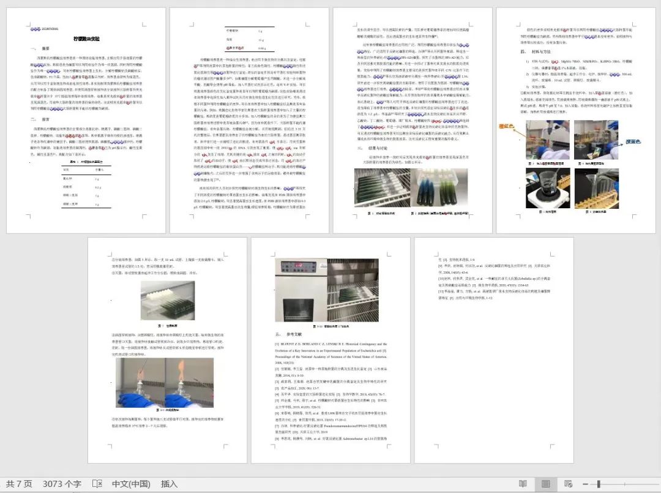
Task: Switch to Web Layout view
Action: pyautogui.click(x=568, y=484)
